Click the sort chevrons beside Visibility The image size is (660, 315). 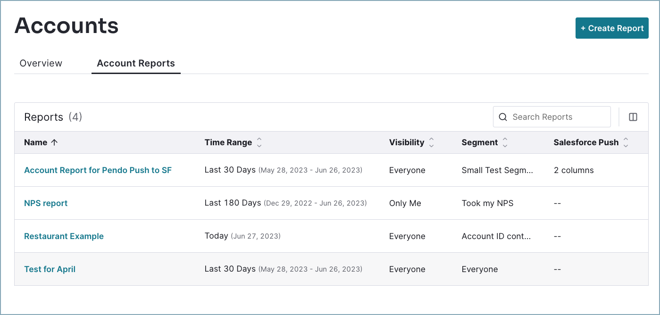431,142
